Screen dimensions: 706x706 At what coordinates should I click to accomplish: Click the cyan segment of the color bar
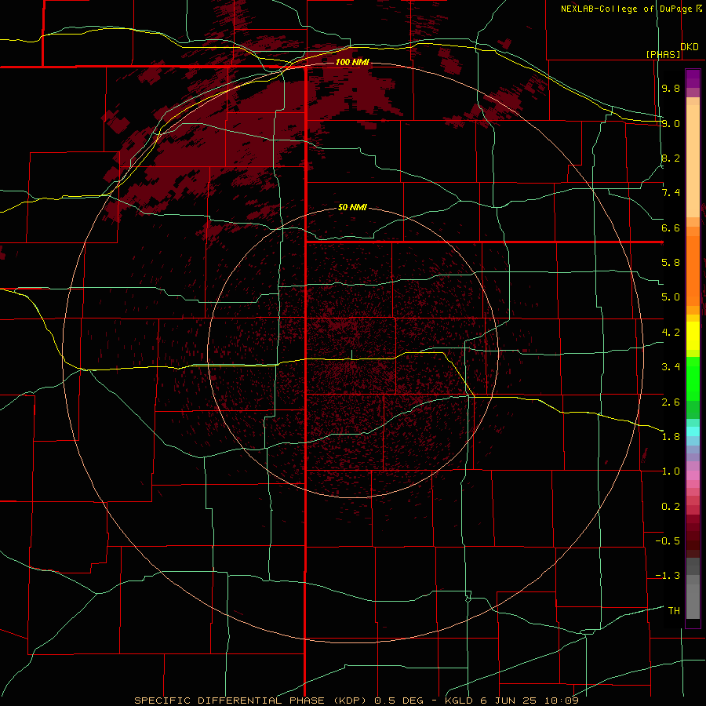tap(693, 431)
